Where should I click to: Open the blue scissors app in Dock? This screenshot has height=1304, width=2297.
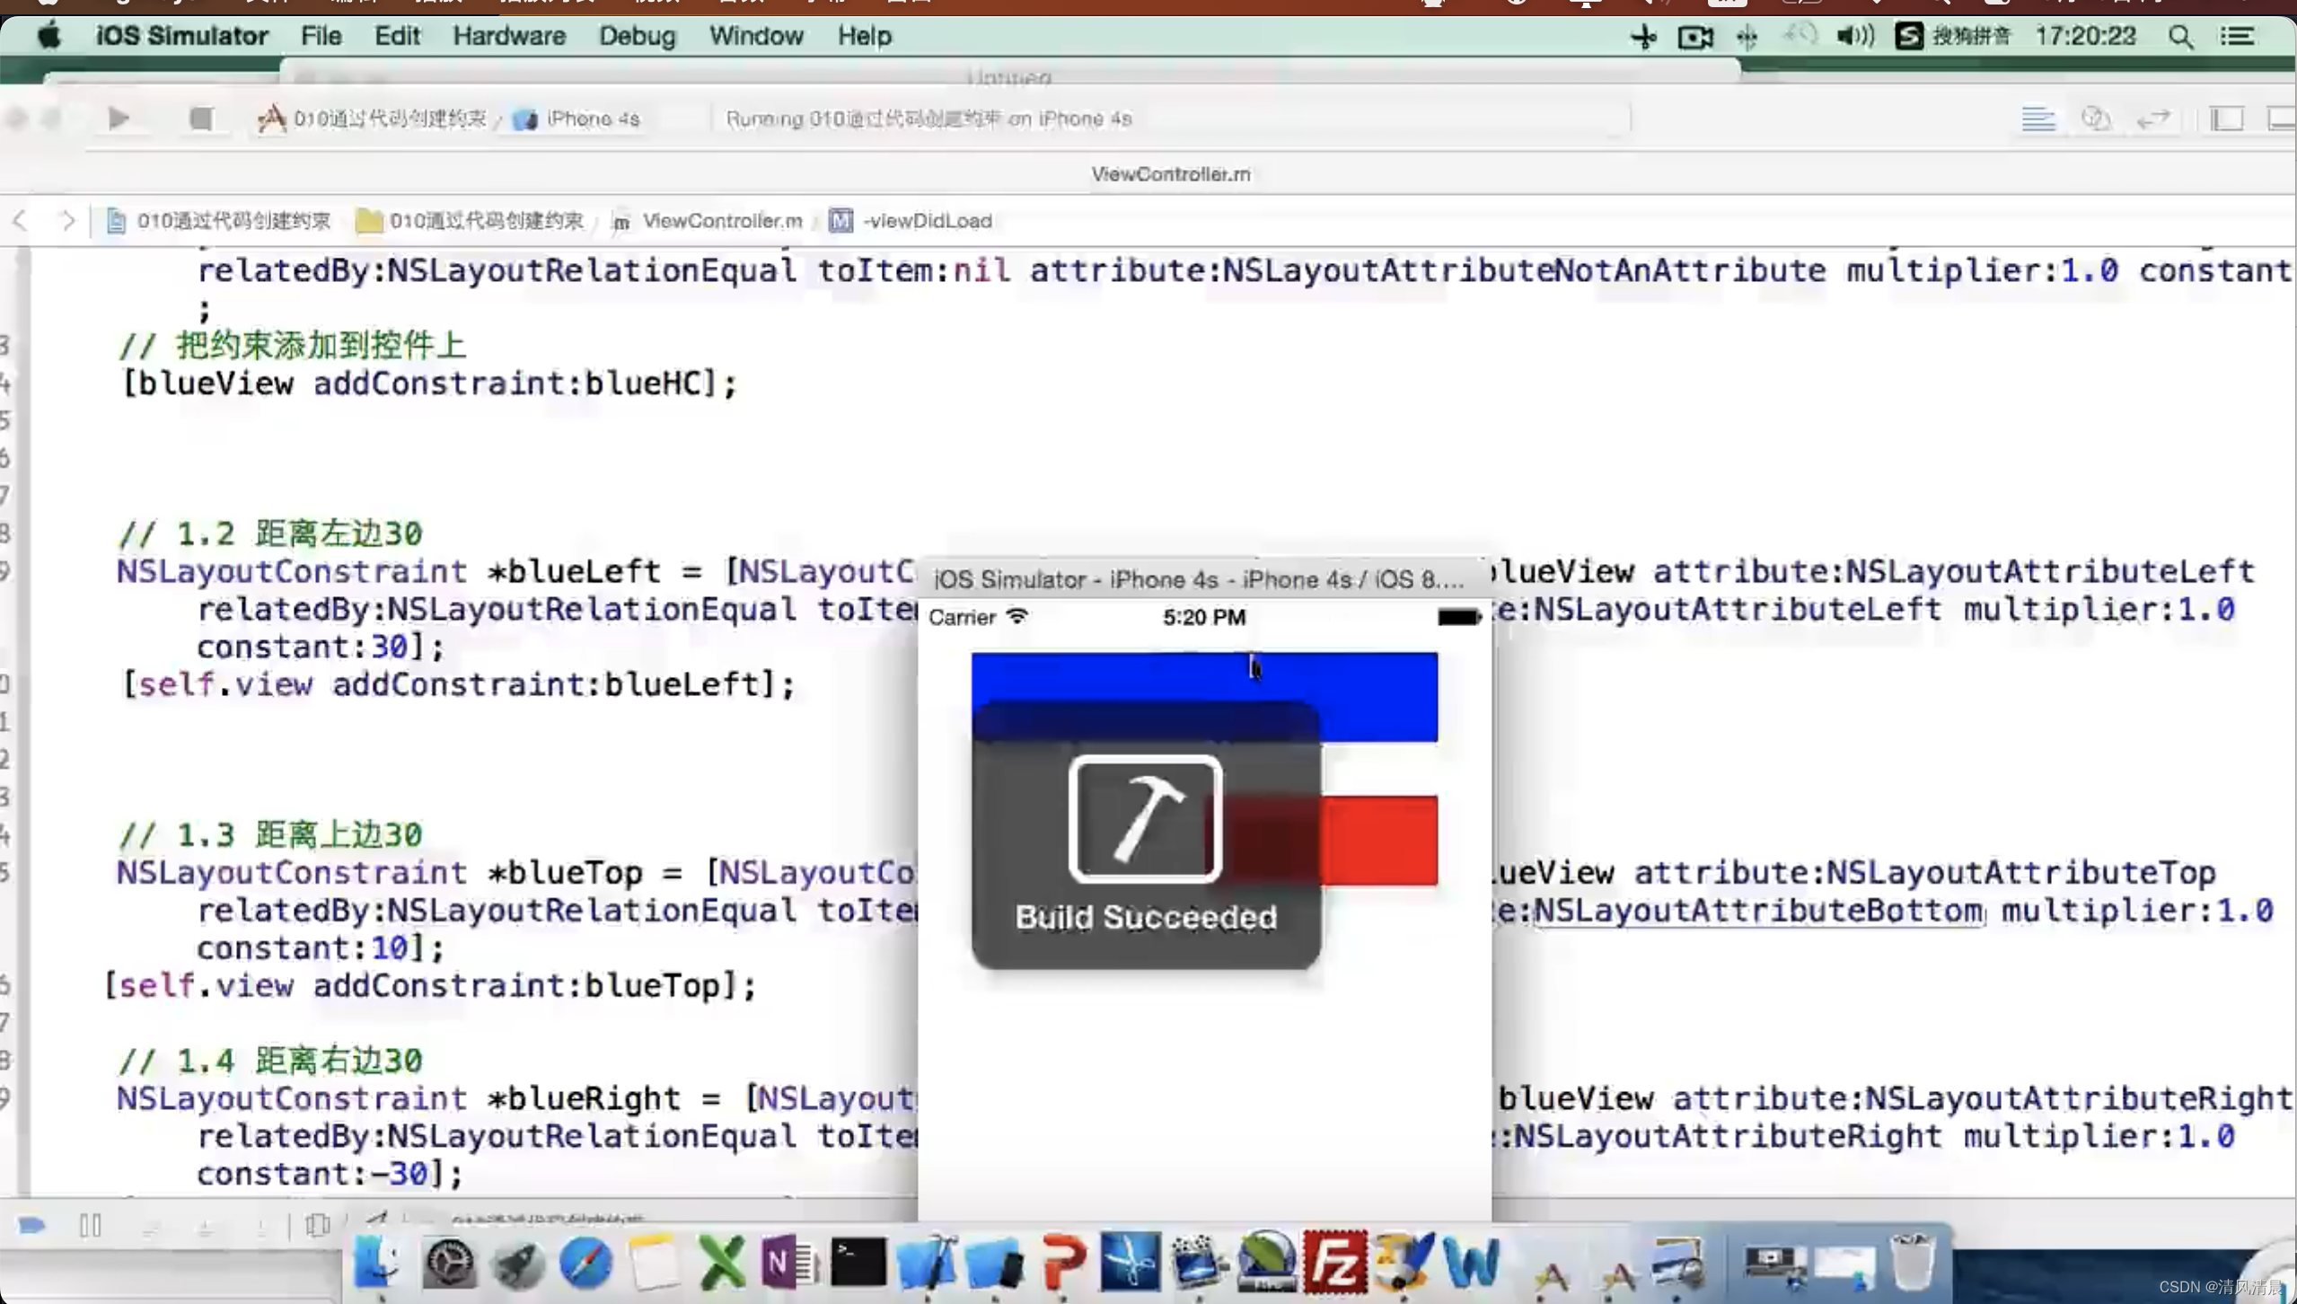tap(1130, 1262)
